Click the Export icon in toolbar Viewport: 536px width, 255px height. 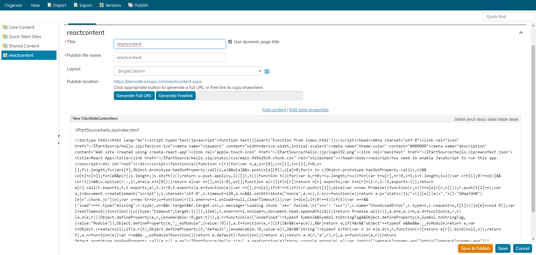(76, 5)
